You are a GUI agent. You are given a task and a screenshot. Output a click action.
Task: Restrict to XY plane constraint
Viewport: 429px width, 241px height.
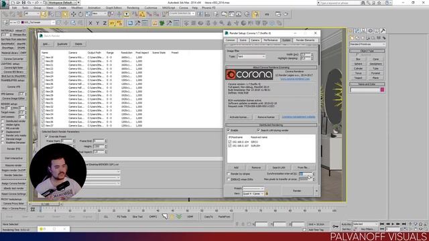(x=112, y=23)
